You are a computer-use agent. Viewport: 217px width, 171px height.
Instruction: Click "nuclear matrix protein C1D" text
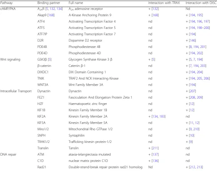[88, 161]
